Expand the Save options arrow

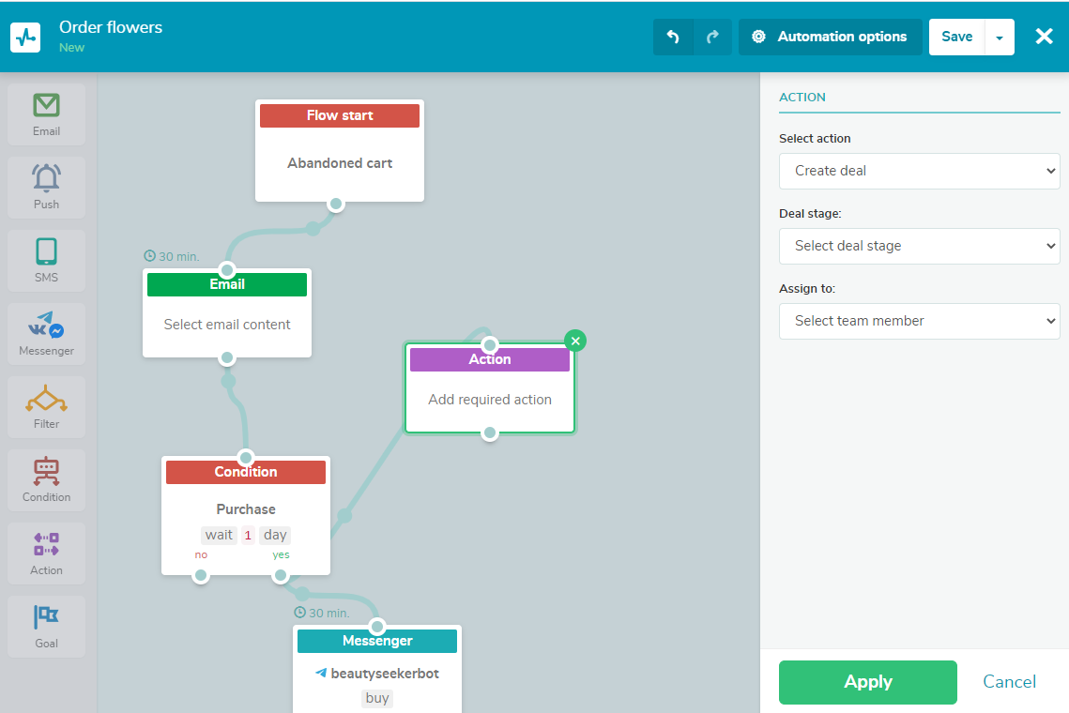(1000, 38)
